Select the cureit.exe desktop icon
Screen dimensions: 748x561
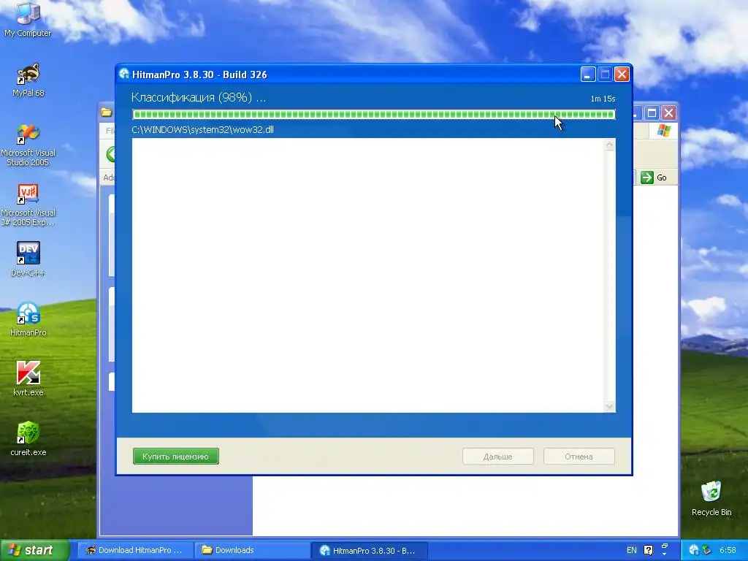[x=28, y=439]
